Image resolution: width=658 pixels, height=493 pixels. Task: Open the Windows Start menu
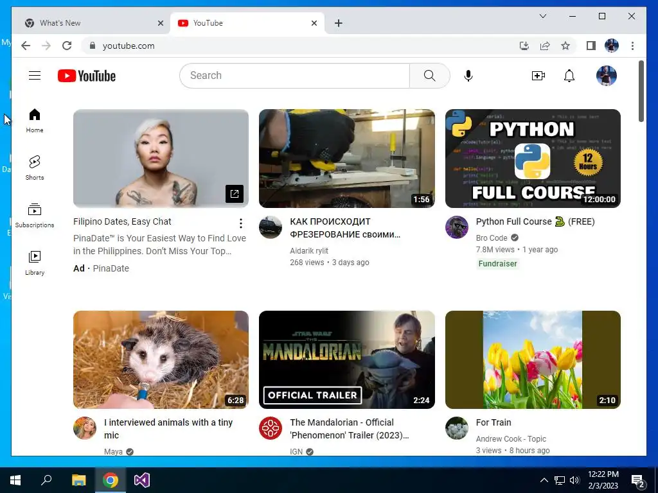(15, 480)
